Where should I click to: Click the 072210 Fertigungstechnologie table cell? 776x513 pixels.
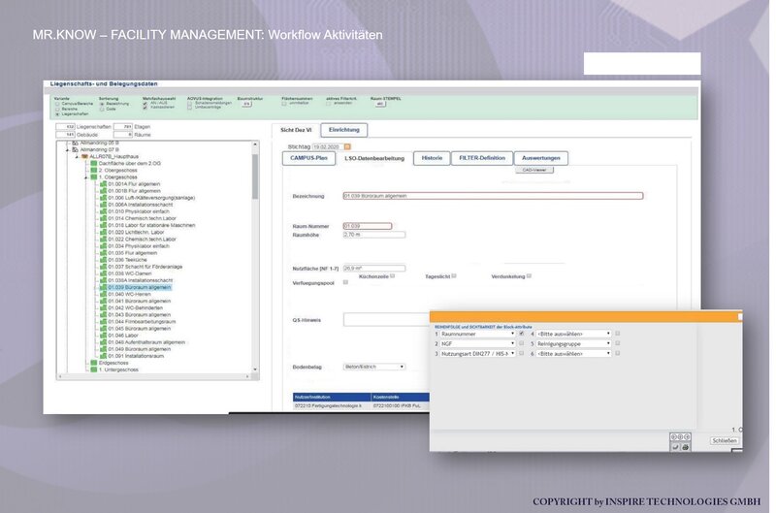[x=332, y=405]
